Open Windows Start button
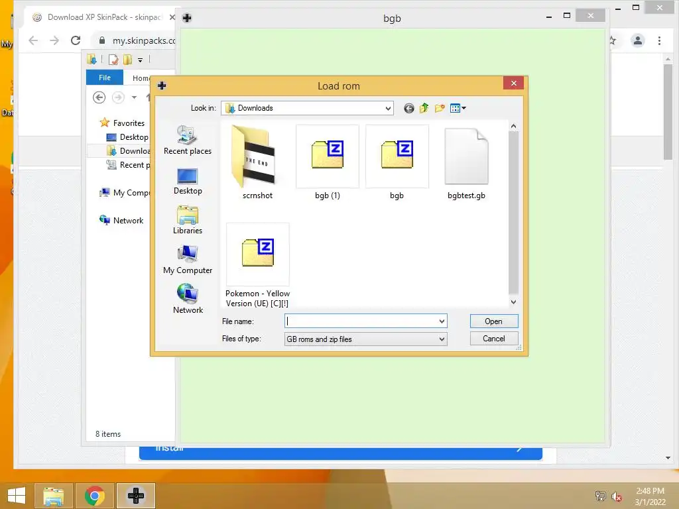Screen dimensions: 679x509 pyautogui.click(x=16, y=496)
